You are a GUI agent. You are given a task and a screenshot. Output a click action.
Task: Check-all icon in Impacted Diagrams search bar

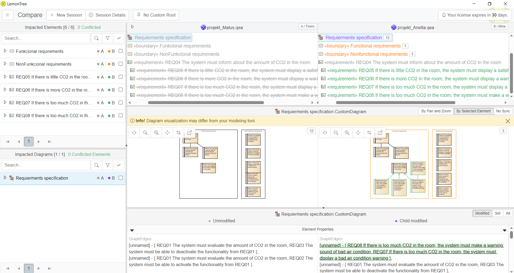click(x=119, y=165)
